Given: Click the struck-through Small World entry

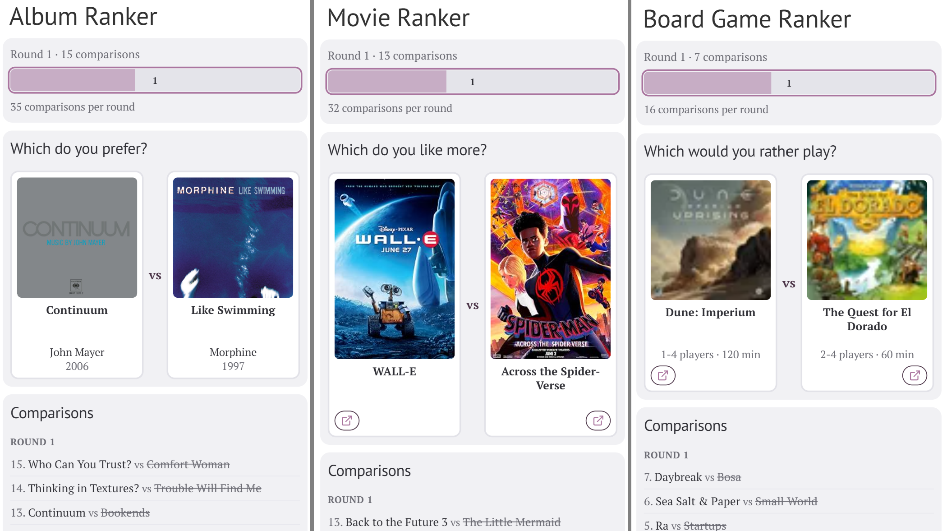Looking at the screenshot, I should point(786,501).
